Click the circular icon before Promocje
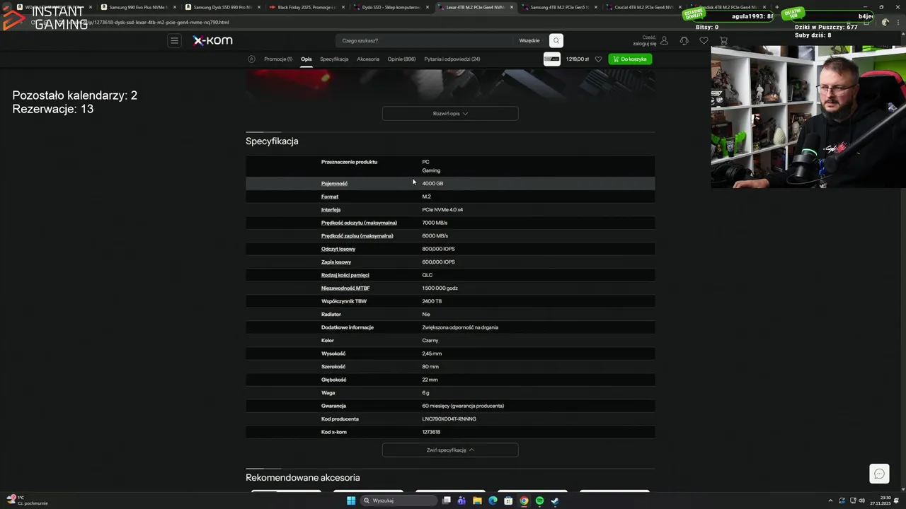906x509 pixels. (x=251, y=59)
